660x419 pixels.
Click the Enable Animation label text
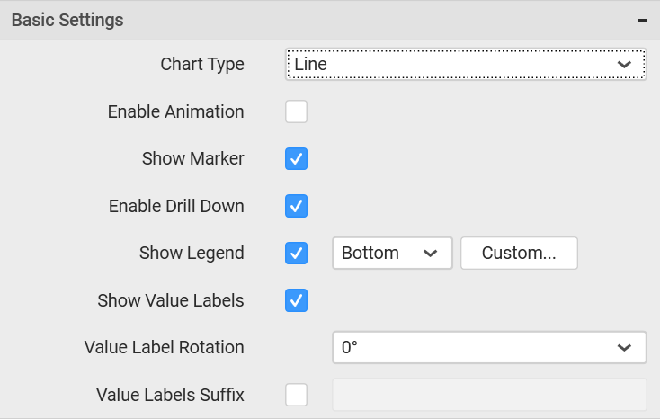175,111
